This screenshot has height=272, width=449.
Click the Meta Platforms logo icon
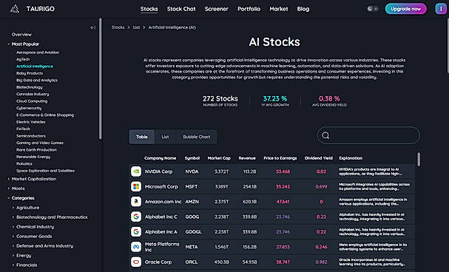coord(136,247)
